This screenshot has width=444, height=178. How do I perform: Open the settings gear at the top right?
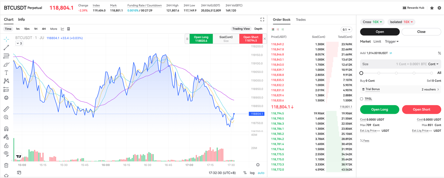[439, 8]
